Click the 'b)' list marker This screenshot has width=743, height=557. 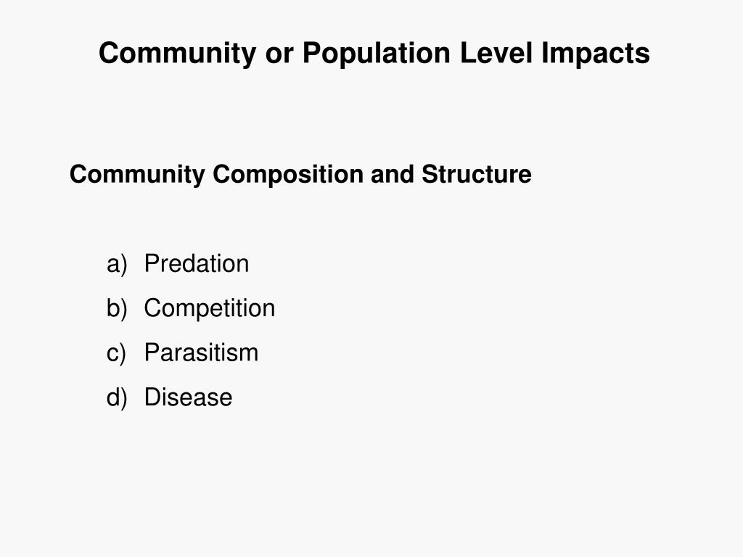pos(117,309)
